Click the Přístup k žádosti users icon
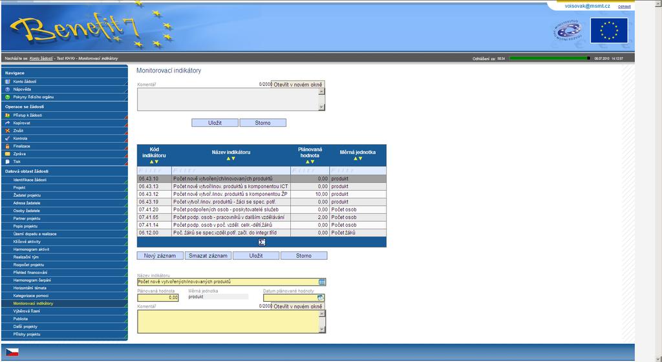The image size is (662, 362). (7, 115)
